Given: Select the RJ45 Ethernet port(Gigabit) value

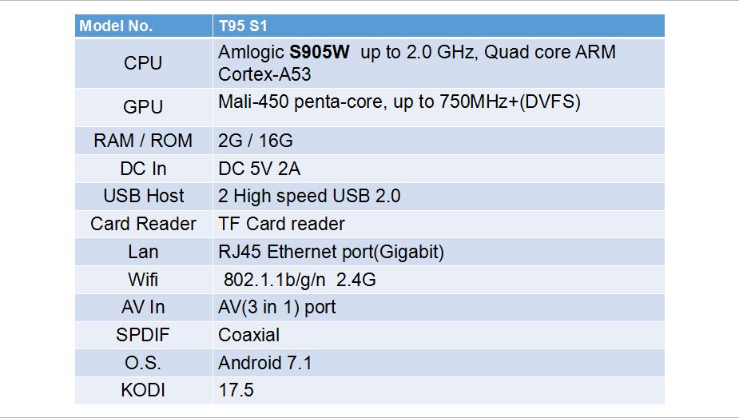Looking at the screenshot, I should pos(331,252).
